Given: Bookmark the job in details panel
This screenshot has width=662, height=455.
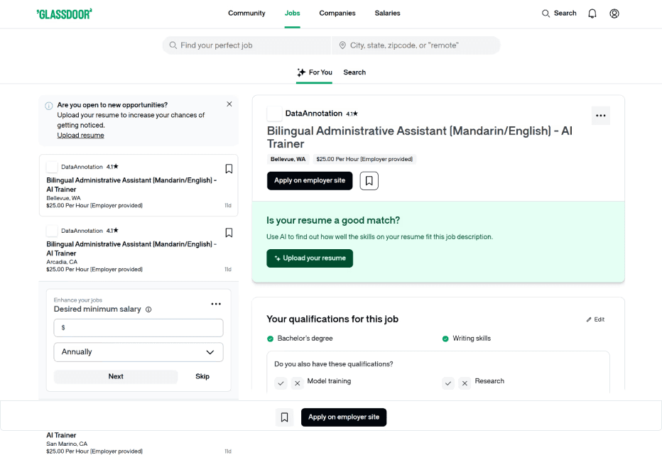Looking at the screenshot, I should (x=369, y=180).
